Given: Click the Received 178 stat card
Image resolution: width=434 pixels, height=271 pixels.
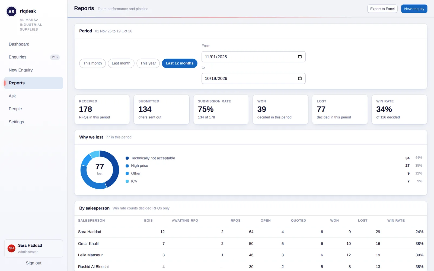Looking at the screenshot, I should 102,109.
